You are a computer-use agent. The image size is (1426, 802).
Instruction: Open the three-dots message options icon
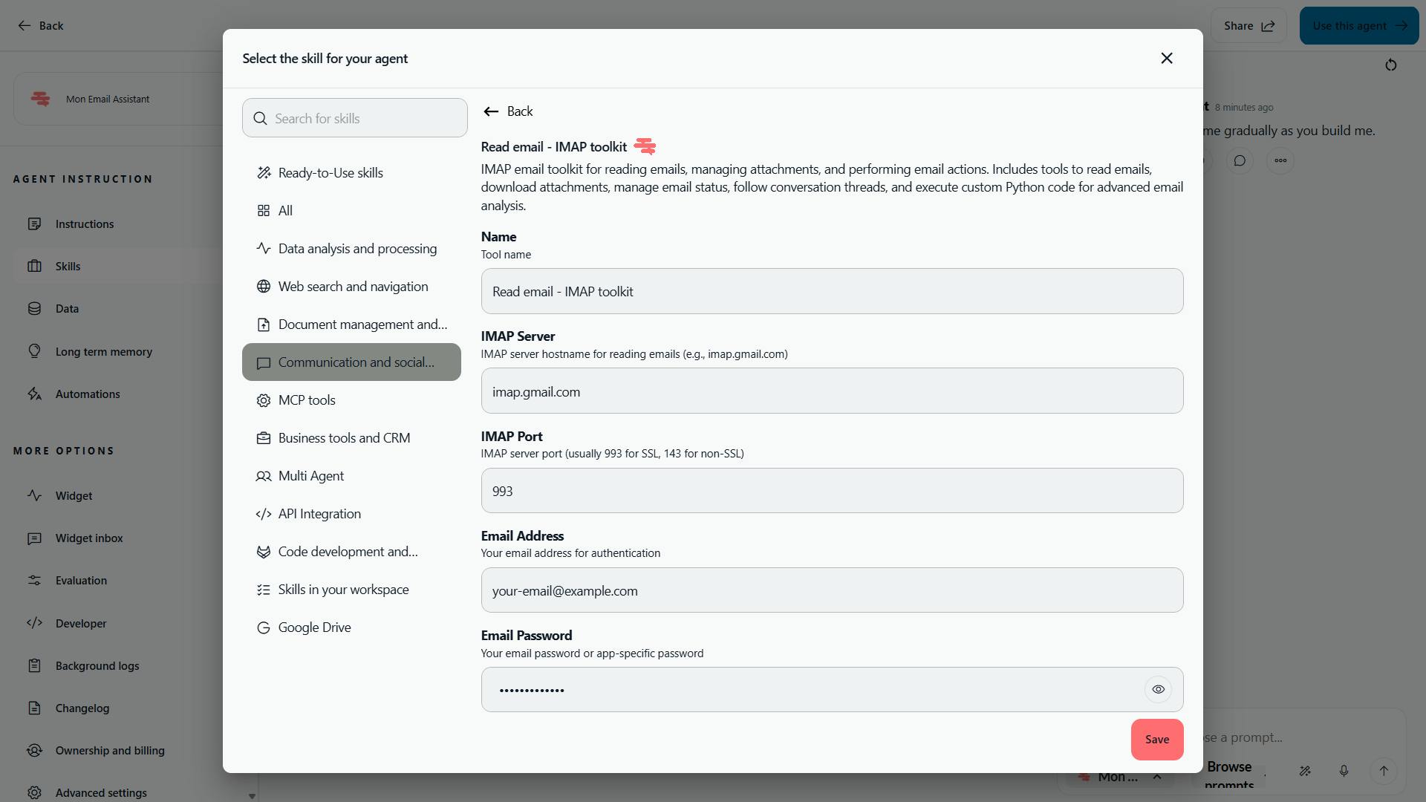1280,160
